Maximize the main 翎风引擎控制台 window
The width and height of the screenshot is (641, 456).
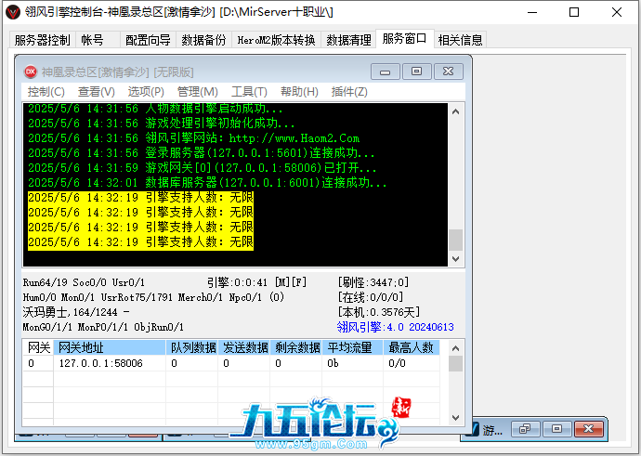click(x=574, y=12)
